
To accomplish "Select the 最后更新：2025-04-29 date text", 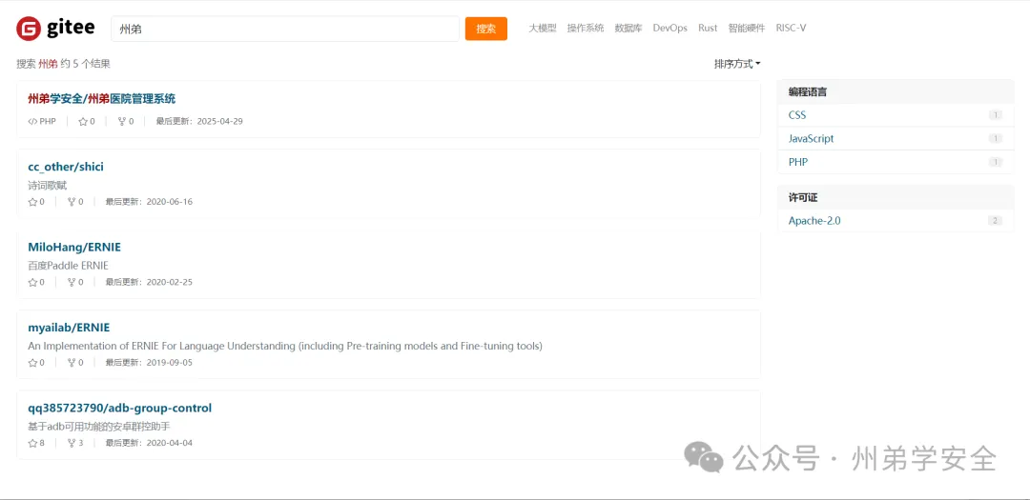I will pos(199,121).
